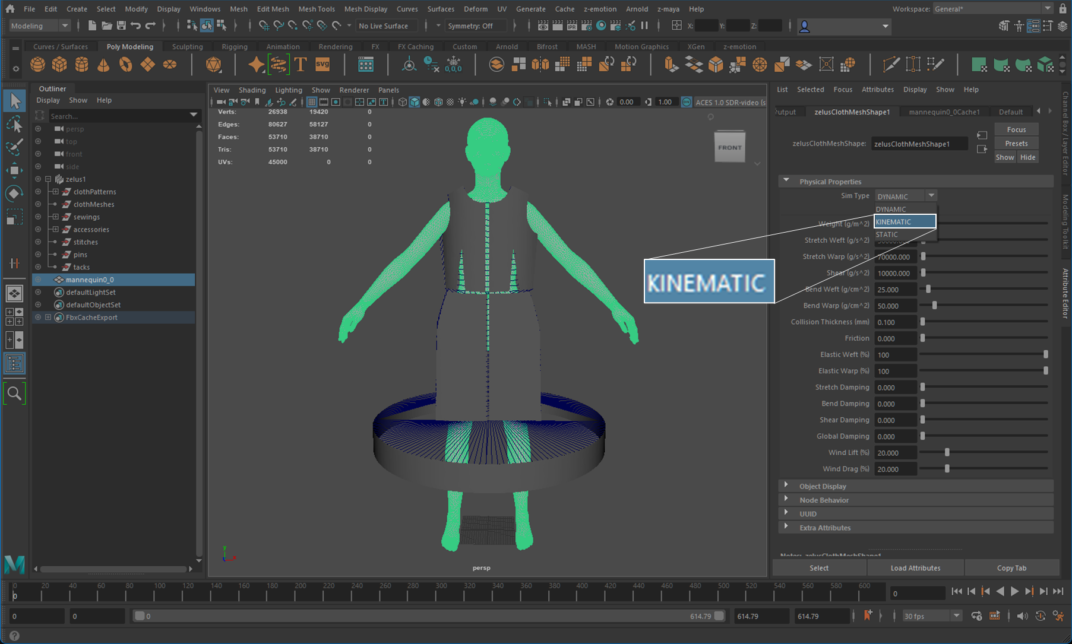Click the Hide button in Attribute Editor
1072x644 pixels.
coord(1027,157)
